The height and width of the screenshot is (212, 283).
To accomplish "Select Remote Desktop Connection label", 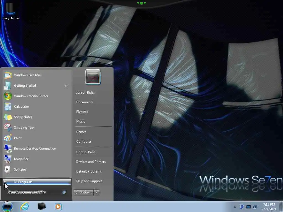I will [x=35, y=148].
